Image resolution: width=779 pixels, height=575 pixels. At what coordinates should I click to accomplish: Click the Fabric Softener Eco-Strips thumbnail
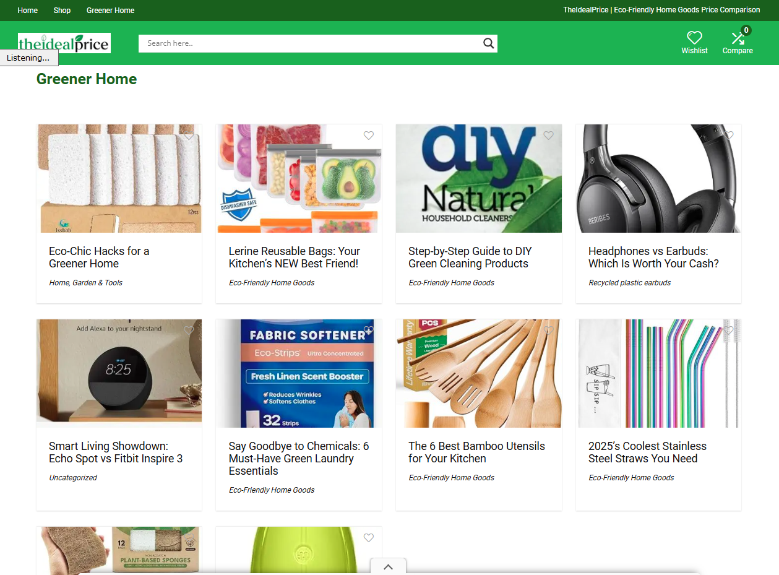299,373
